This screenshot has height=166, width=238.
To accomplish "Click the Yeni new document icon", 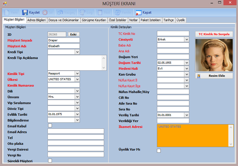I will point(7,13).
